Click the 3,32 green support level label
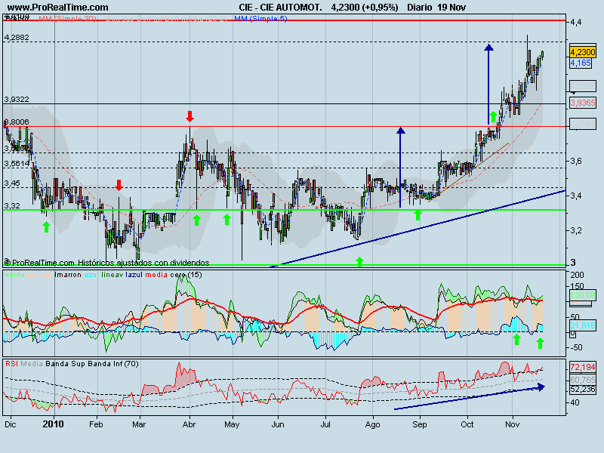 tap(12, 206)
